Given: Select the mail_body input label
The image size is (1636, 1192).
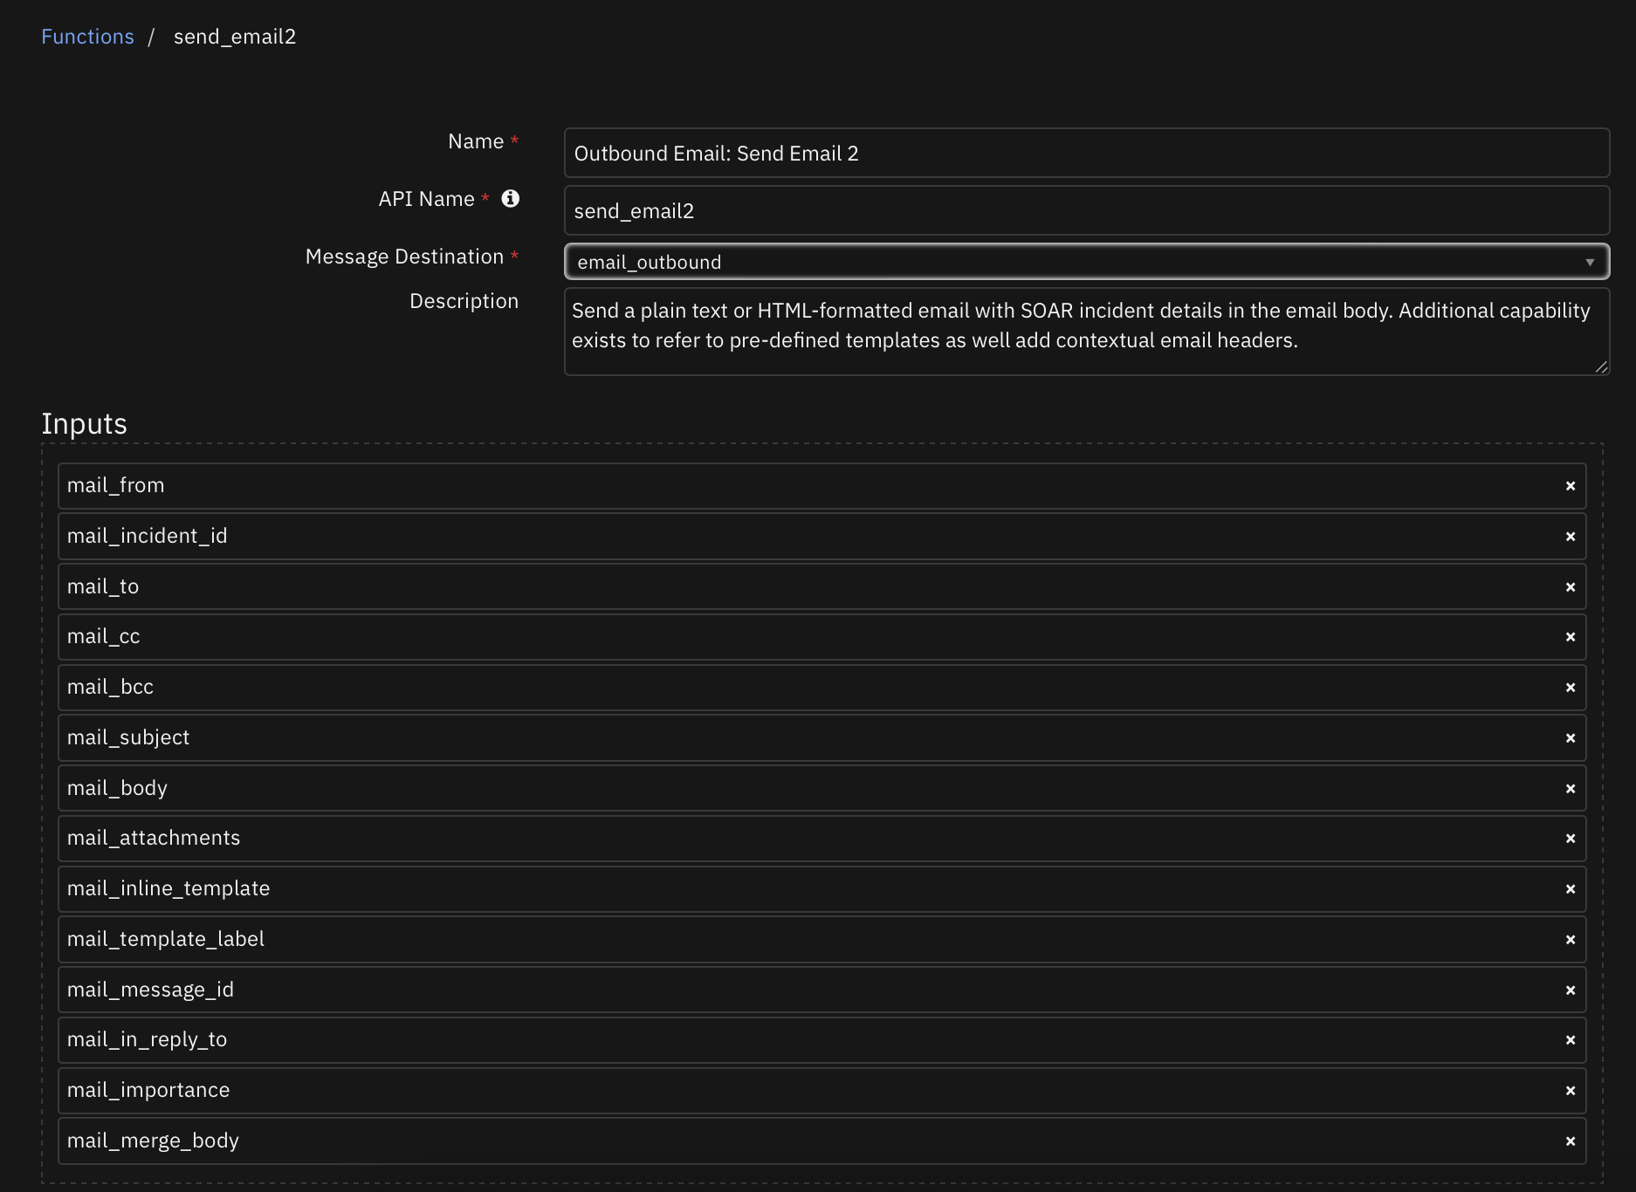Looking at the screenshot, I should [117, 788].
